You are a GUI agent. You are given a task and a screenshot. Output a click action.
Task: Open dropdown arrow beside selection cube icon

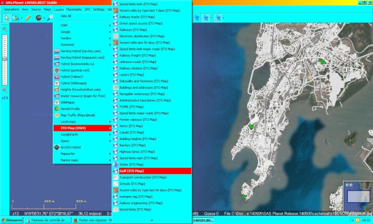tap(21, 18)
